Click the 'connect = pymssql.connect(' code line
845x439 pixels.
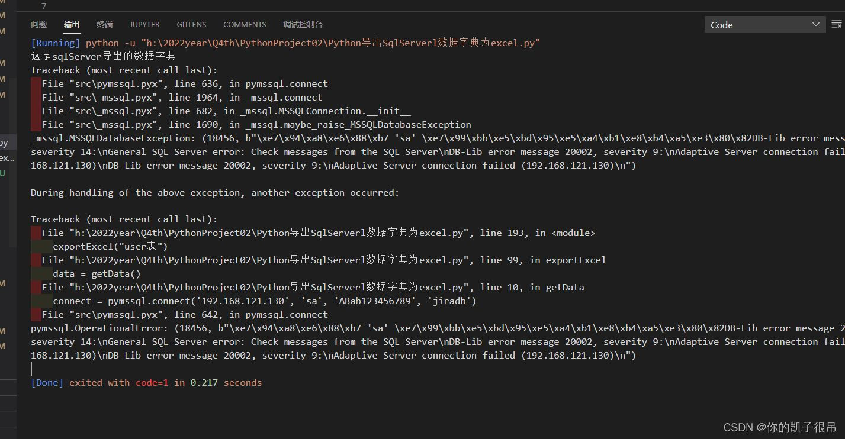[x=265, y=301]
